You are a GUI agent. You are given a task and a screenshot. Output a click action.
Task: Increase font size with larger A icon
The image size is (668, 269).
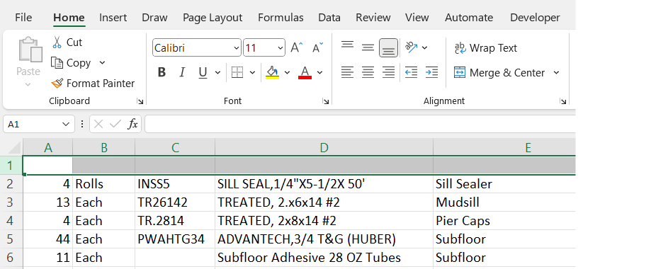coord(297,47)
